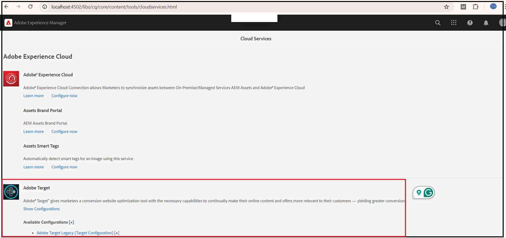
Task: Click the Assets Brand Portal heading
Action: (x=43, y=110)
